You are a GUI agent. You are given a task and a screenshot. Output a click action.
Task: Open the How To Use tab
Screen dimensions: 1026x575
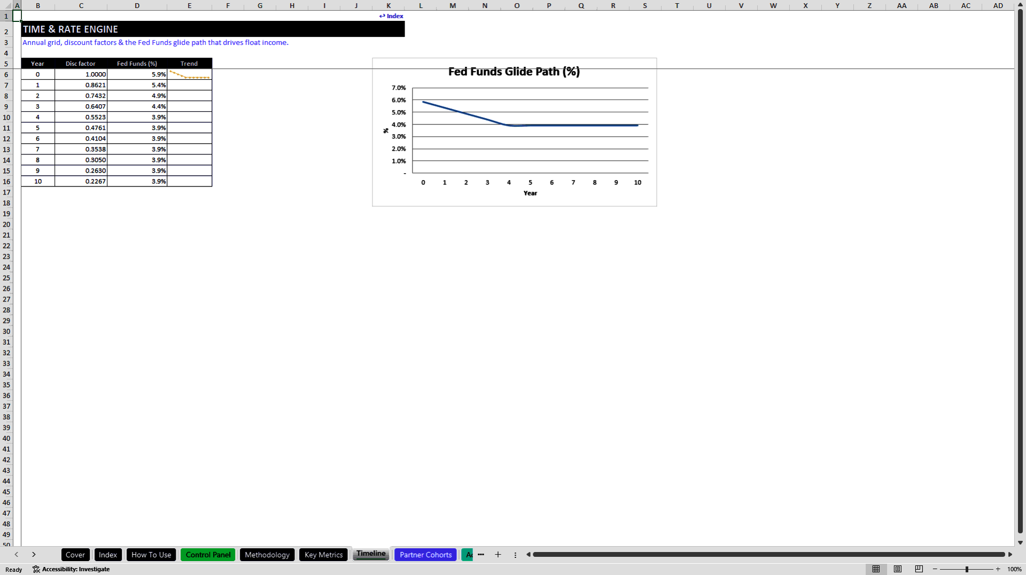click(151, 555)
